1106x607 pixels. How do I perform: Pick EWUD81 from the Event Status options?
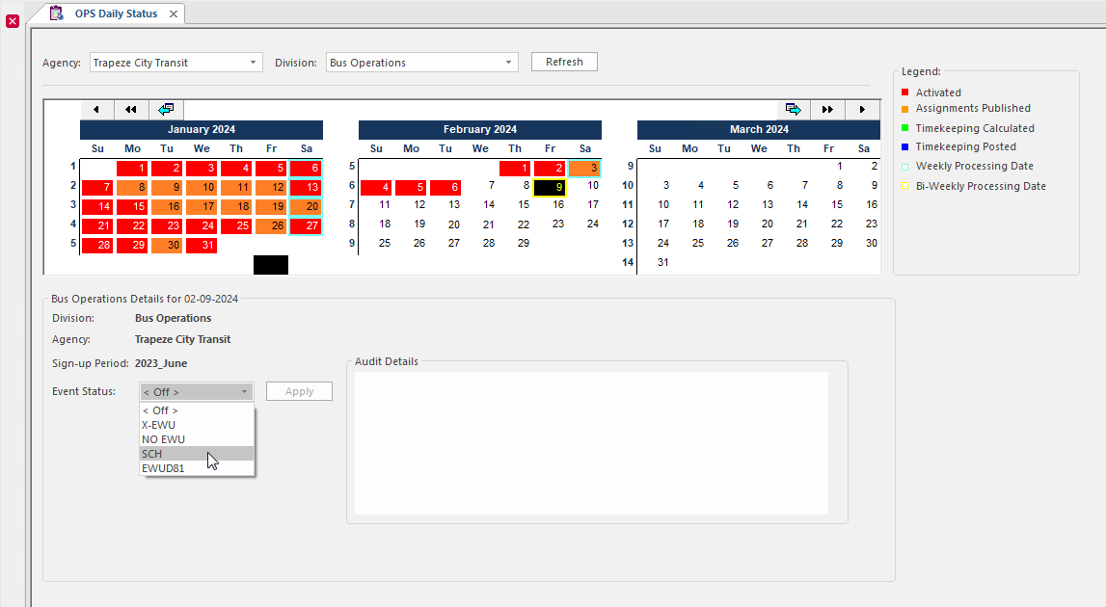pyautogui.click(x=163, y=468)
